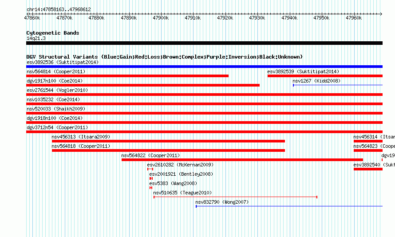Click the Cytogenetic Bands track title
This screenshot has height=237, width=395.
(53, 33)
